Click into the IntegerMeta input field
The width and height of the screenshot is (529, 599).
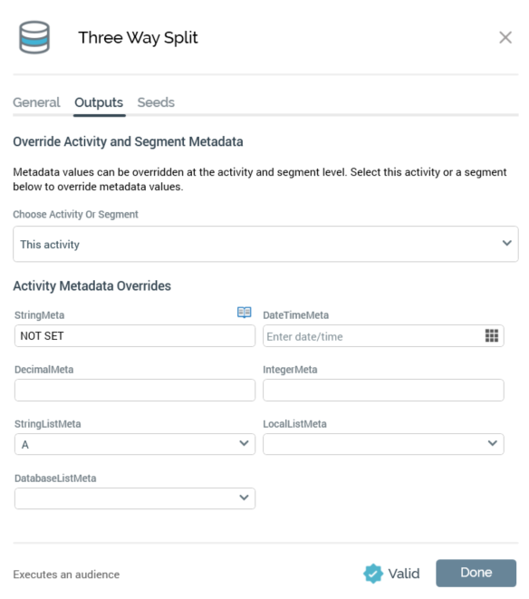(x=383, y=390)
